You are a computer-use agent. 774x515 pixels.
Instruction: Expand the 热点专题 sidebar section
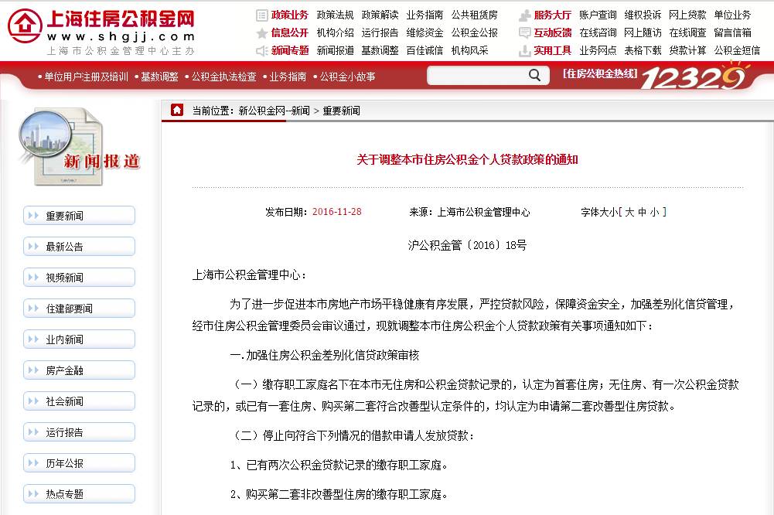coord(79,493)
